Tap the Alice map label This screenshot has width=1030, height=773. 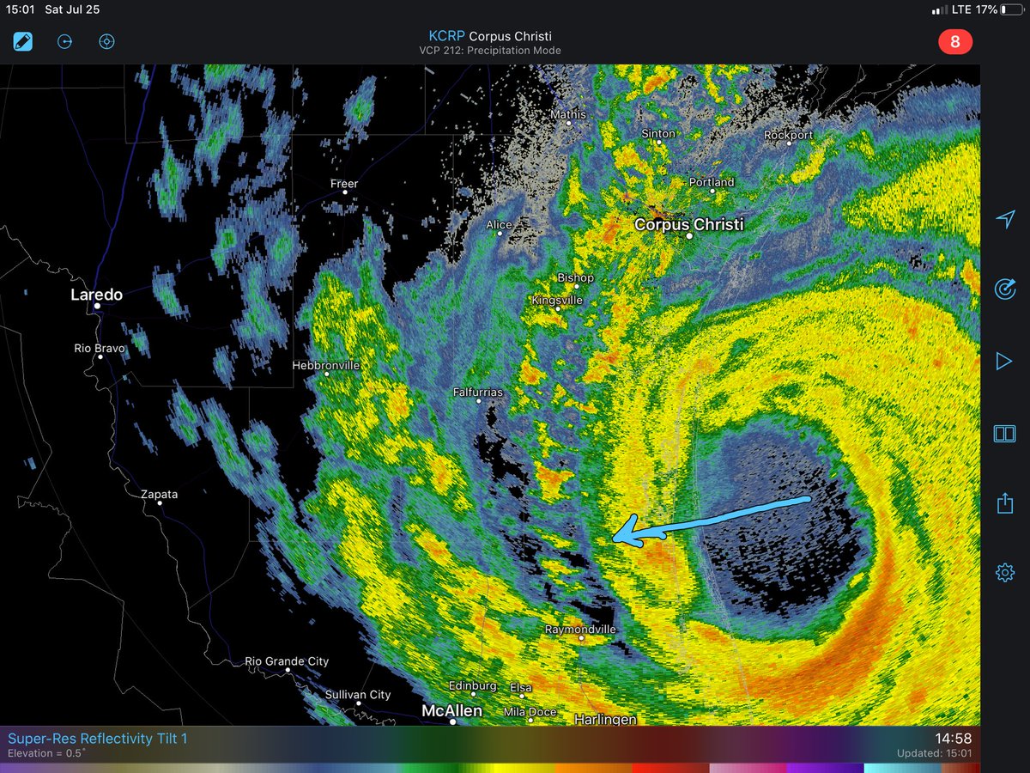click(x=500, y=225)
